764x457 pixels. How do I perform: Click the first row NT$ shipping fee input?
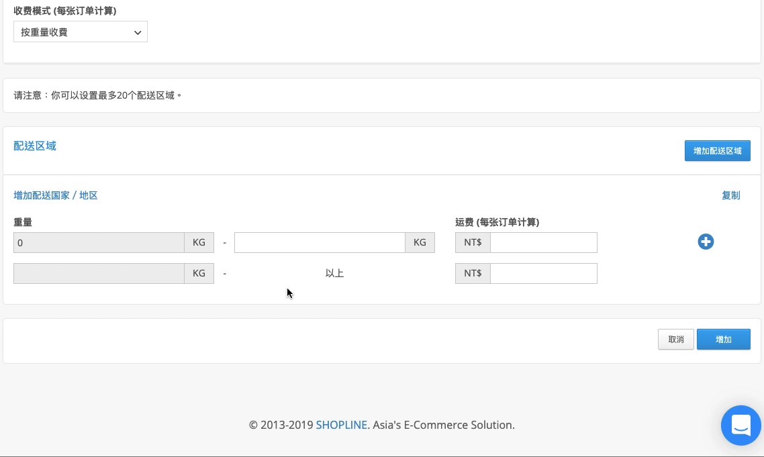tap(543, 243)
